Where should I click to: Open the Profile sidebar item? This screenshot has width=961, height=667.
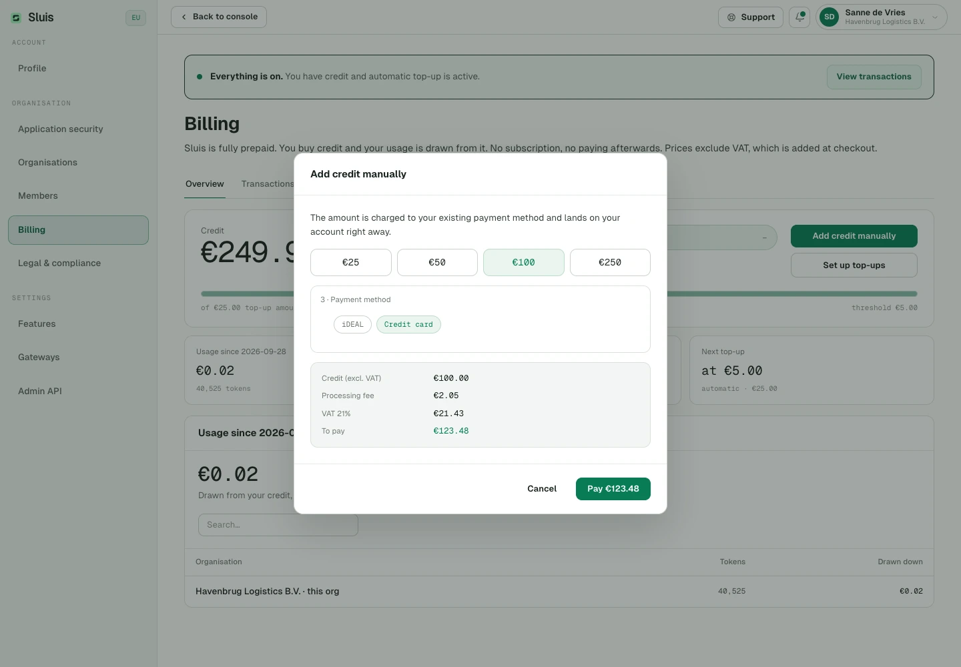click(78, 68)
